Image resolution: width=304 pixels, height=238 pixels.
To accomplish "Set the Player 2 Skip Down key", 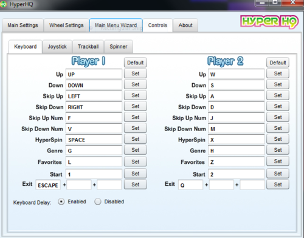I will [x=278, y=106].
